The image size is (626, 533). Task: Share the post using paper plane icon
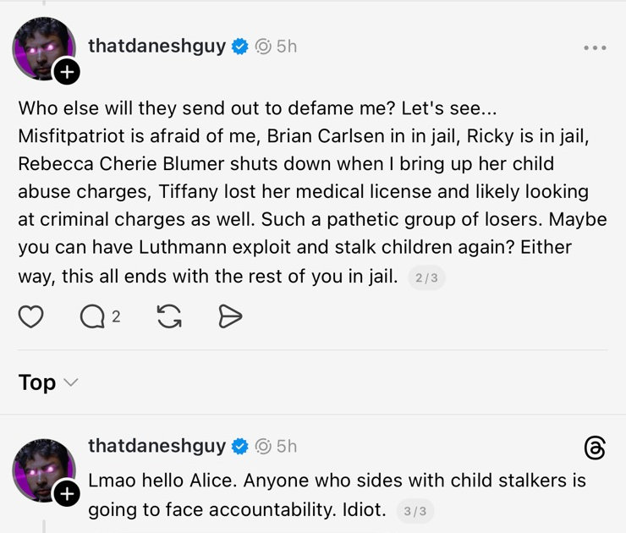coord(230,316)
